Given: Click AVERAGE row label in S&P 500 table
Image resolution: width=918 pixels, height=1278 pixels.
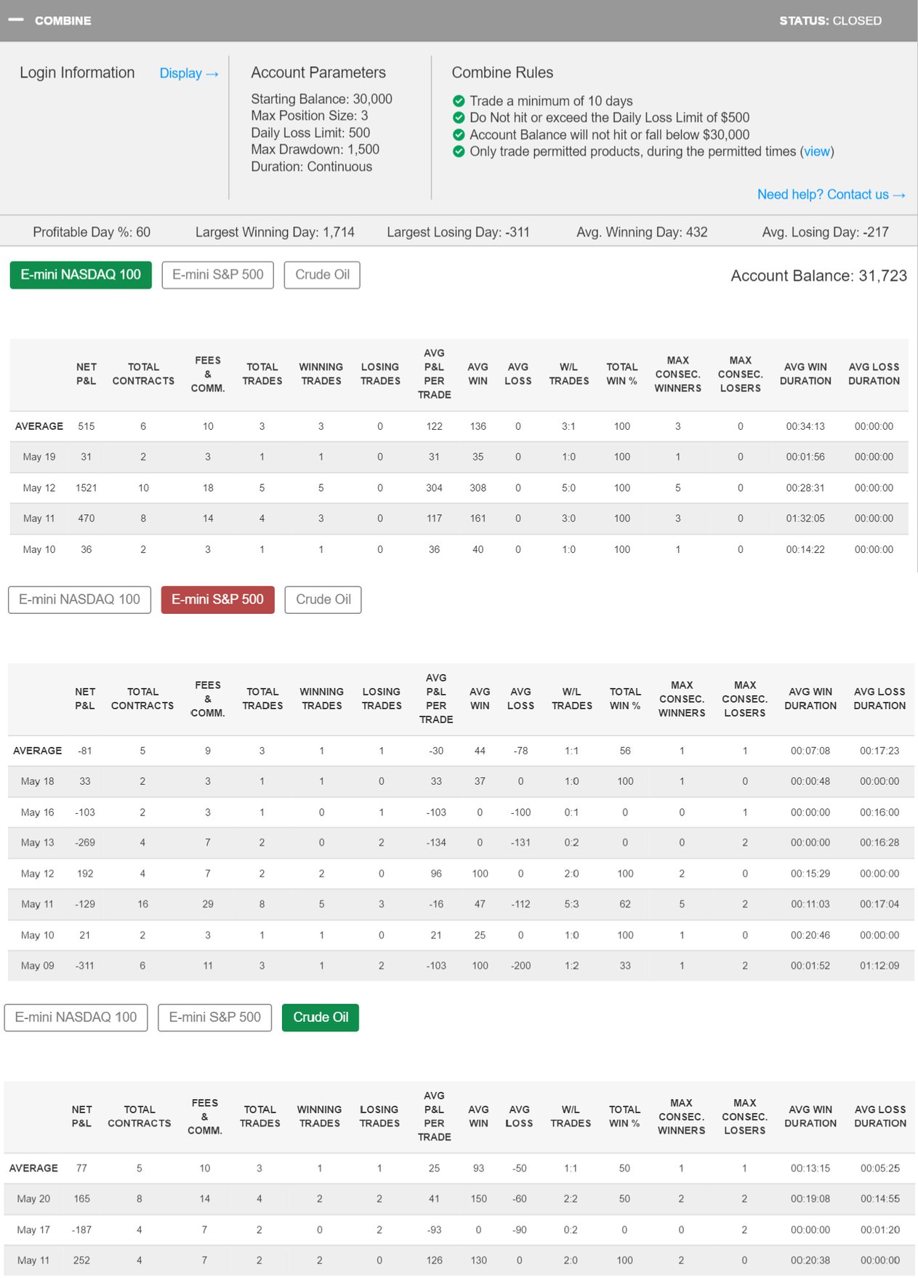Looking at the screenshot, I should 38,751.
